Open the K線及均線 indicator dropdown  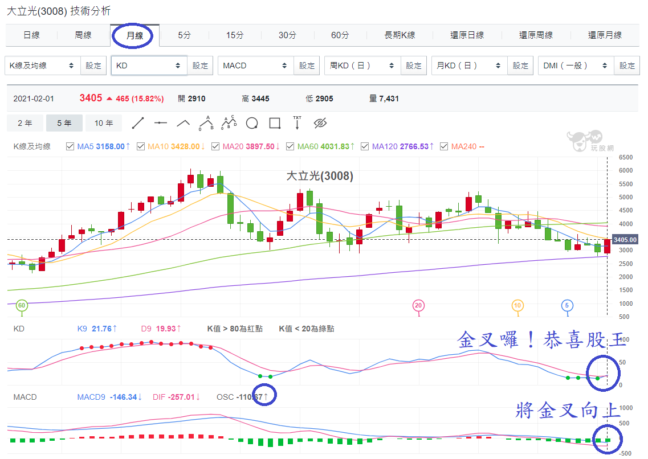tap(43, 65)
